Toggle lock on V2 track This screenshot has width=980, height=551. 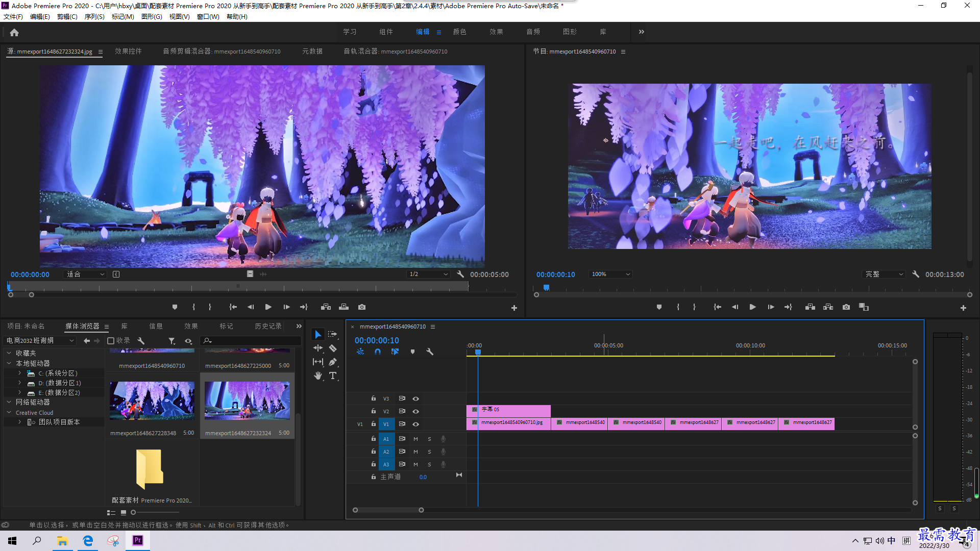click(x=374, y=411)
